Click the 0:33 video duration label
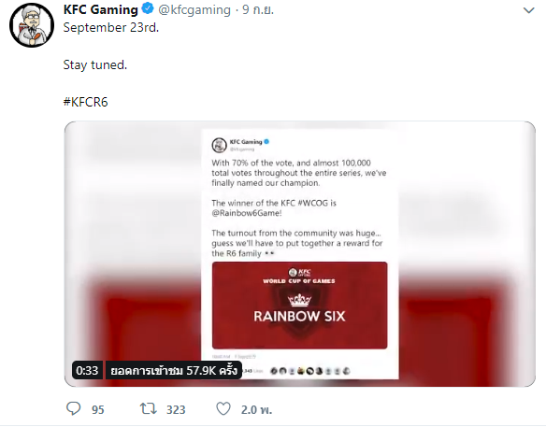This screenshot has height=427, width=546. 87,370
